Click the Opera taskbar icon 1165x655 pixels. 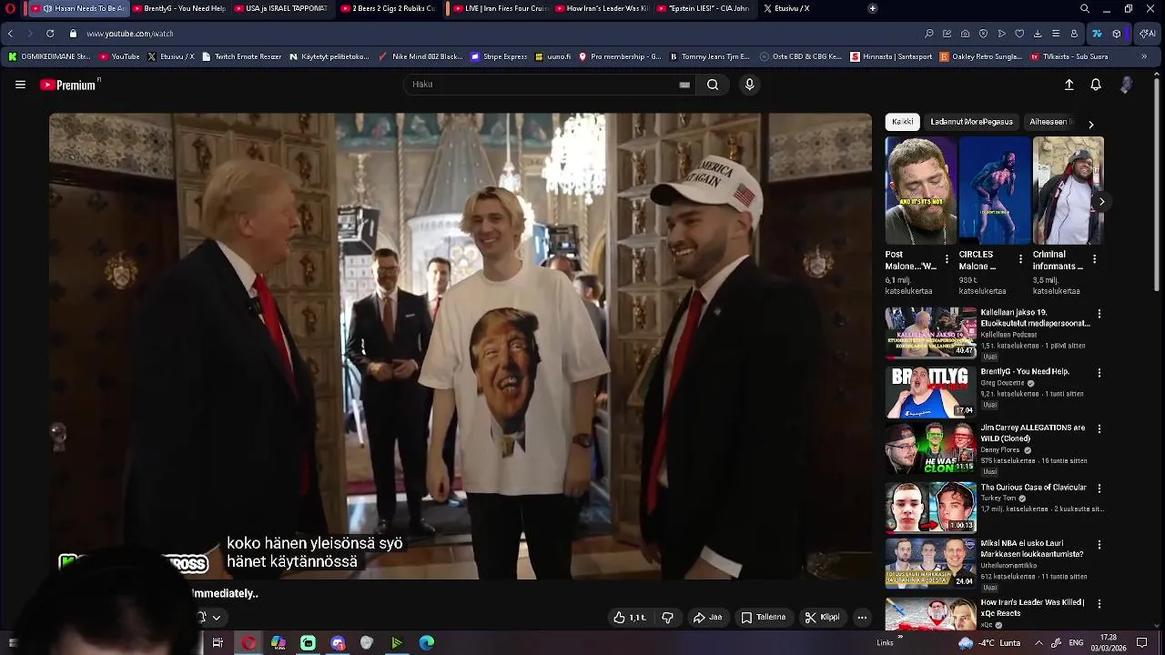click(x=248, y=643)
